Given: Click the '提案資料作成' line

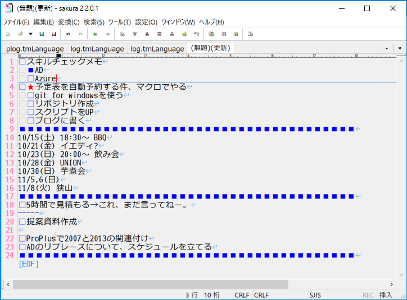Looking at the screenshot, I should [x=52, y=221].
